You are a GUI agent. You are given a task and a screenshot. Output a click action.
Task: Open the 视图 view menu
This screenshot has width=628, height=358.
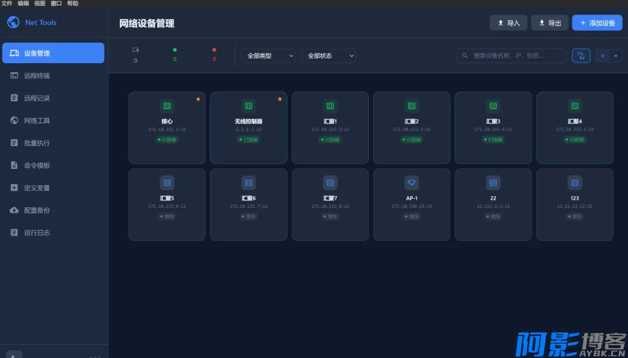pyautogui.click(x=40, y=3)
